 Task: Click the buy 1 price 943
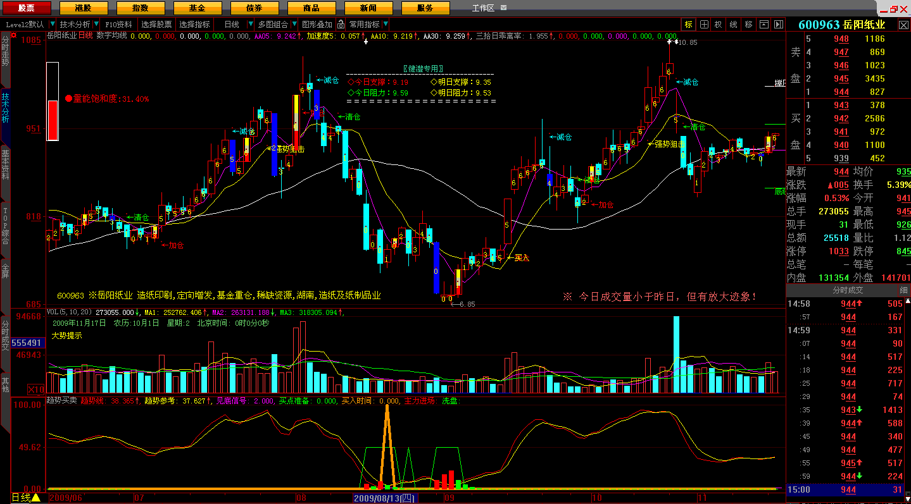coord(841,105)
